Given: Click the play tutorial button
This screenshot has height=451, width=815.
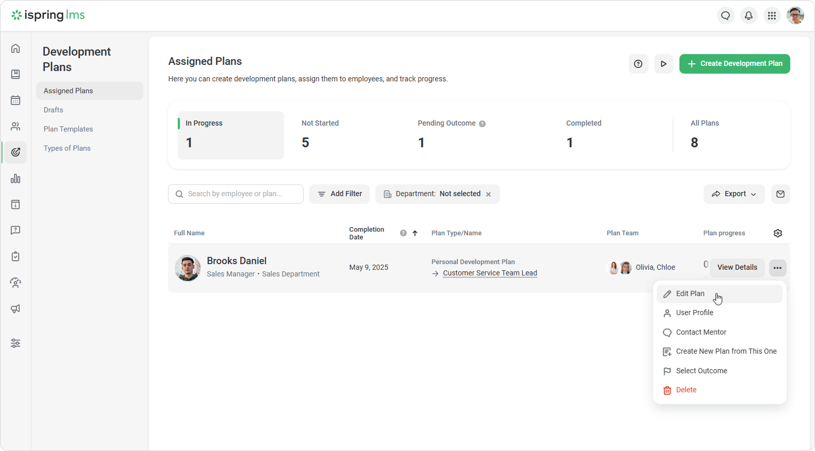Looking at the screenshot, I should pyautogui.click(x=663, y=64).
